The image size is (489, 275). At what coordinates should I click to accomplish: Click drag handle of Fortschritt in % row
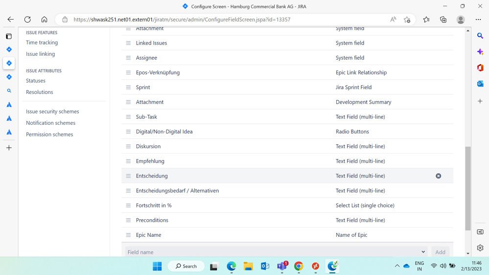[x=128, y=206]
